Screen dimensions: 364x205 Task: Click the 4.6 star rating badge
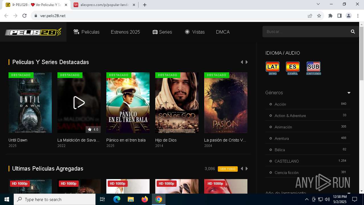[x=93, y=130]
